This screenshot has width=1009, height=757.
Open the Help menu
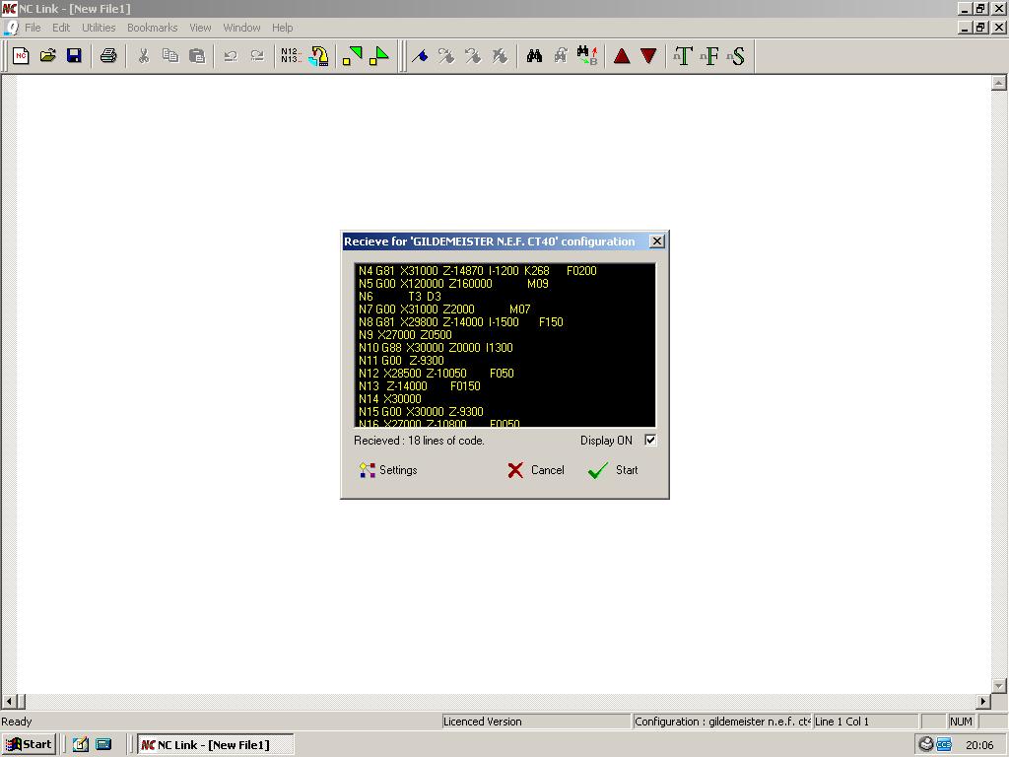coord(283,28)
